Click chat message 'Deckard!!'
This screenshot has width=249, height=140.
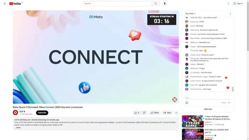pos(200,64)
